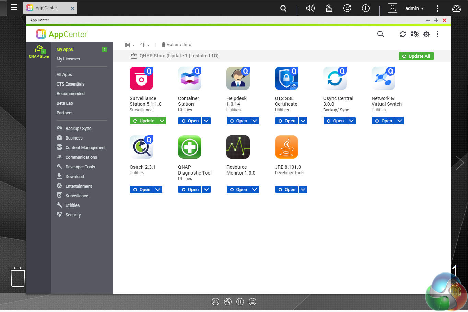Search apps in App Center
468x312 pixels.
[x=381, y=34]
